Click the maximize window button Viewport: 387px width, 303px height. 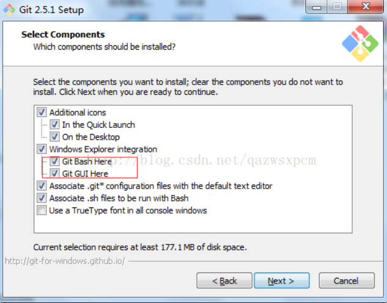[x=337, y=8]
